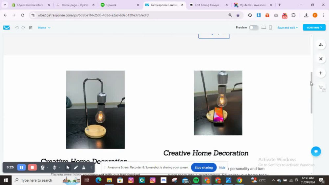Viewport: 329px width, 185px height.
Task: Select the recorder pen annotation tool
Action: coord(76,167)
